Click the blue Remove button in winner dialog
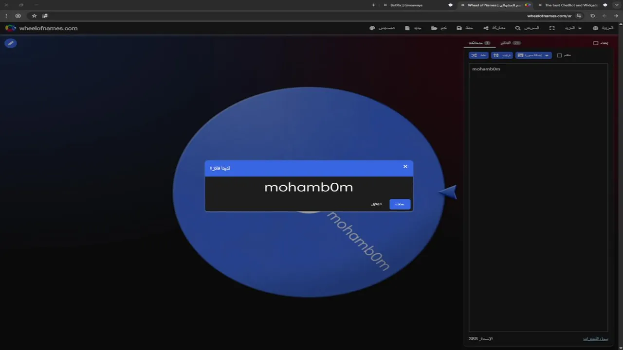 pos(400,204)
